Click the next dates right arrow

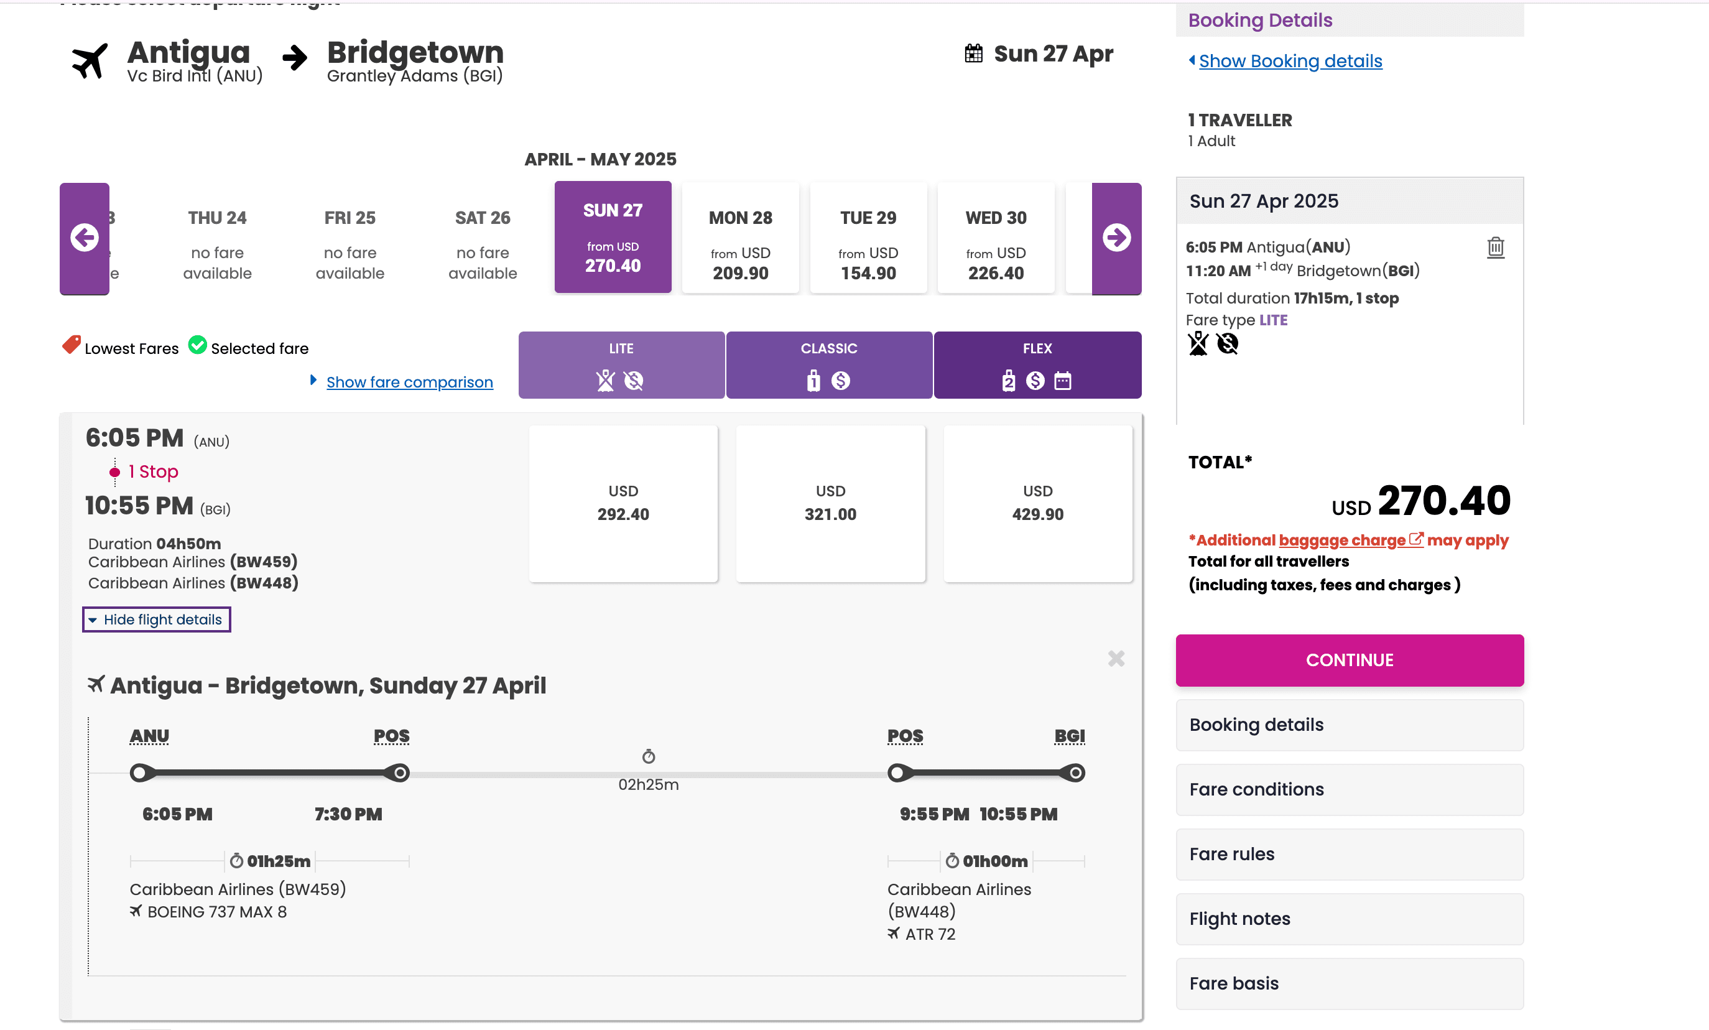click(1116, 238)
